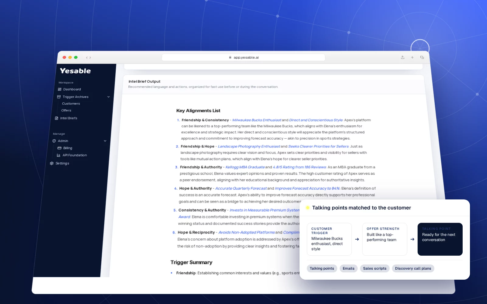
Task: Click the Yesable logo
Action: pyautogui.click(x=75, y=71)
